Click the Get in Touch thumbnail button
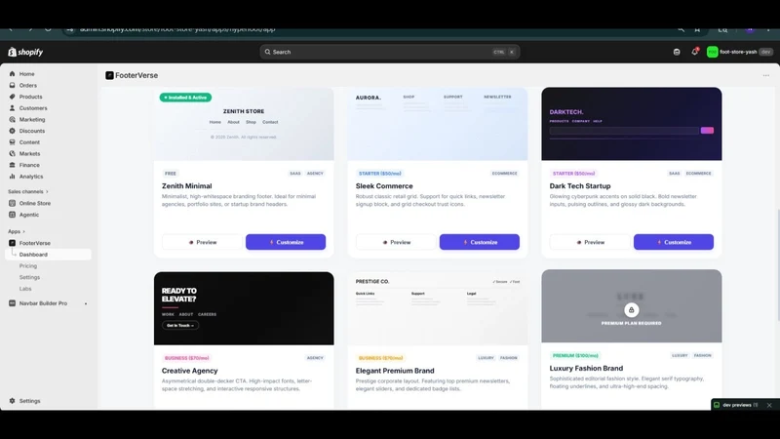Screen dimensions: 780x439 click(x=180, y=326)
